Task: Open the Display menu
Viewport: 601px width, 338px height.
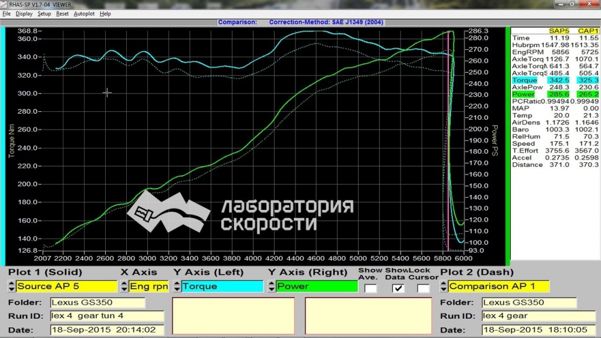Action: pyautogui.click(x=24, y=13)
